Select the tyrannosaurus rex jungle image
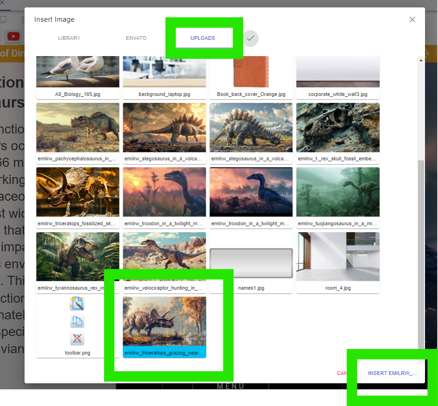This screenshot has height=406, width=438. pyautogui.click(x=78, y=262)
